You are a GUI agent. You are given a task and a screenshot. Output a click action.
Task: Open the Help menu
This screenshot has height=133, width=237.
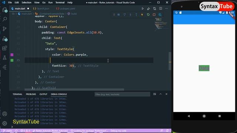pos(70,3)
